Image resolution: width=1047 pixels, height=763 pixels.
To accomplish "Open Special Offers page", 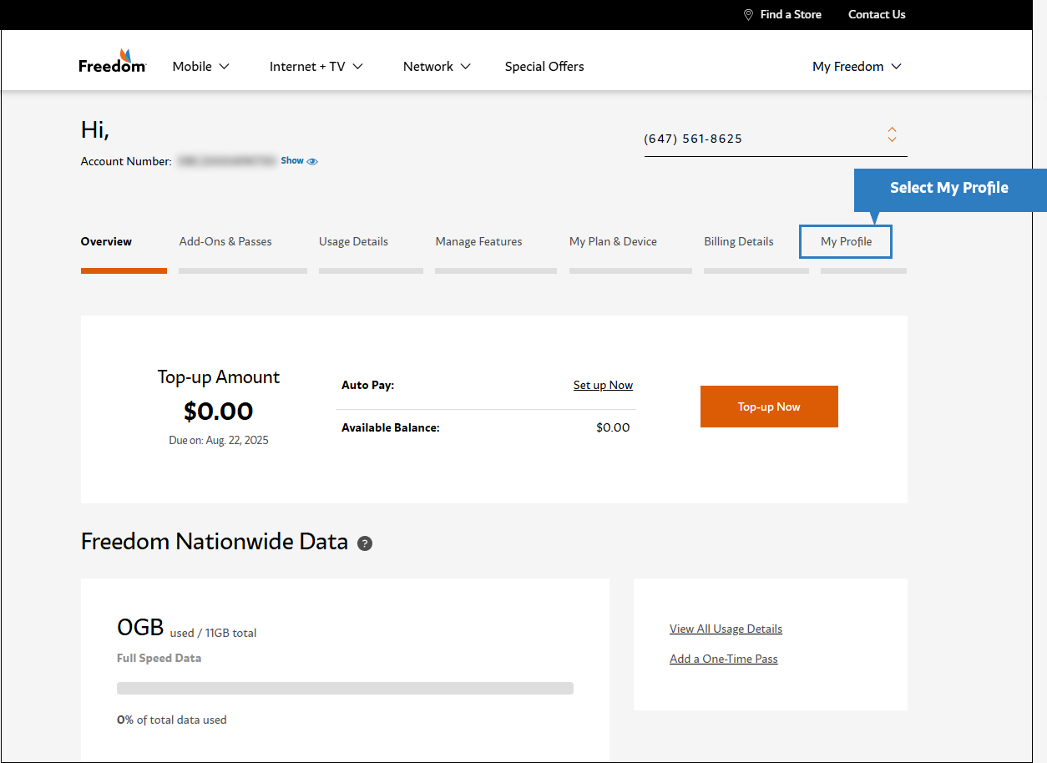I will coord(544,66).
